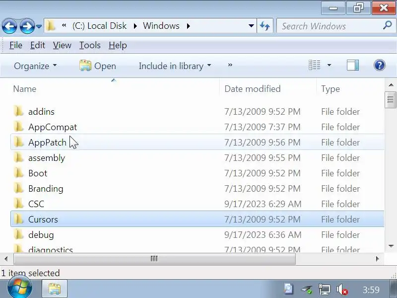Select Windows segment in address bar

(161, 26)
